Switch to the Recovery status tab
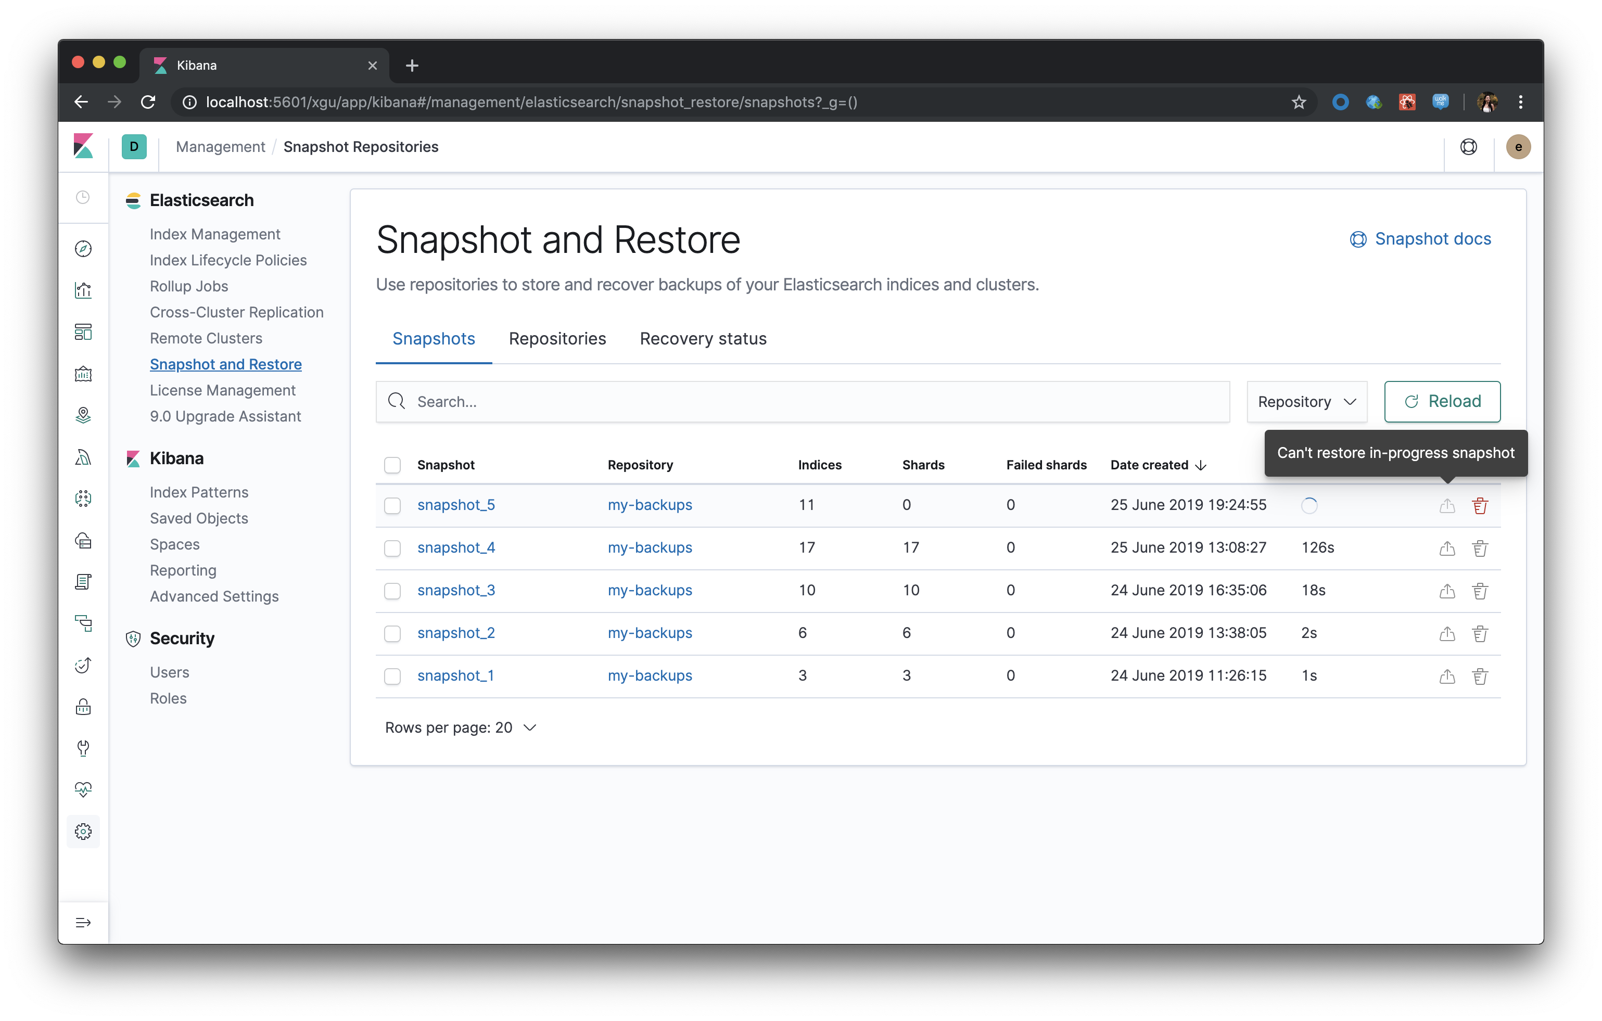 coord(703,339)
